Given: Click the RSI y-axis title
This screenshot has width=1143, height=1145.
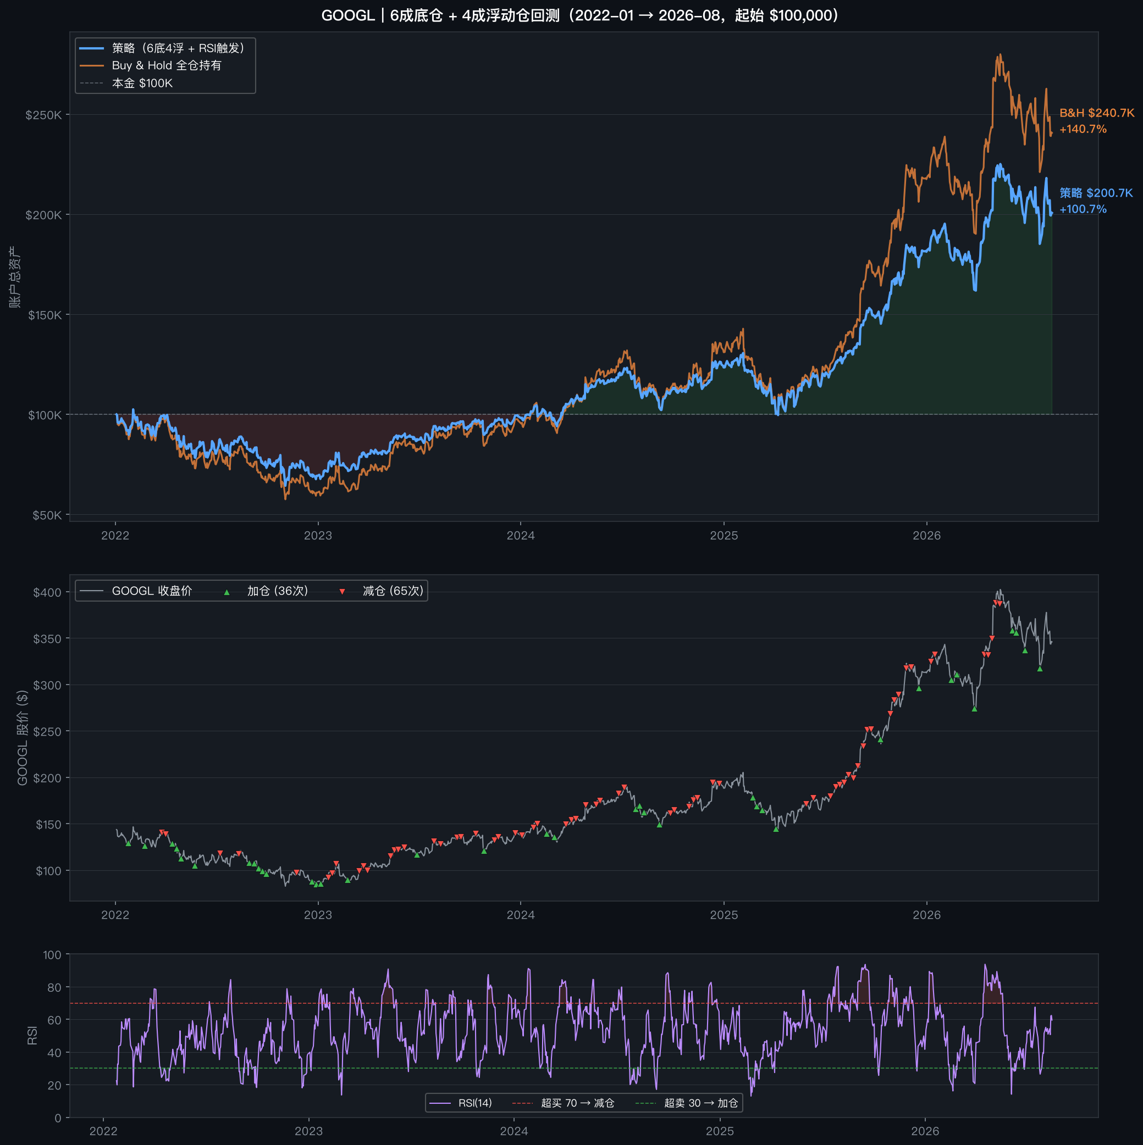Looking at the screenshot, I should 32,1036.
